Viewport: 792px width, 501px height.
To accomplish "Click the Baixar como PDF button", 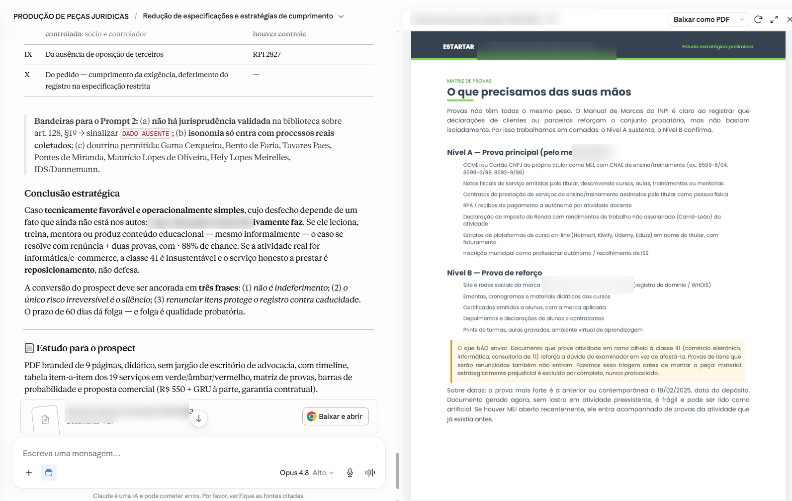I will [702, 19].
